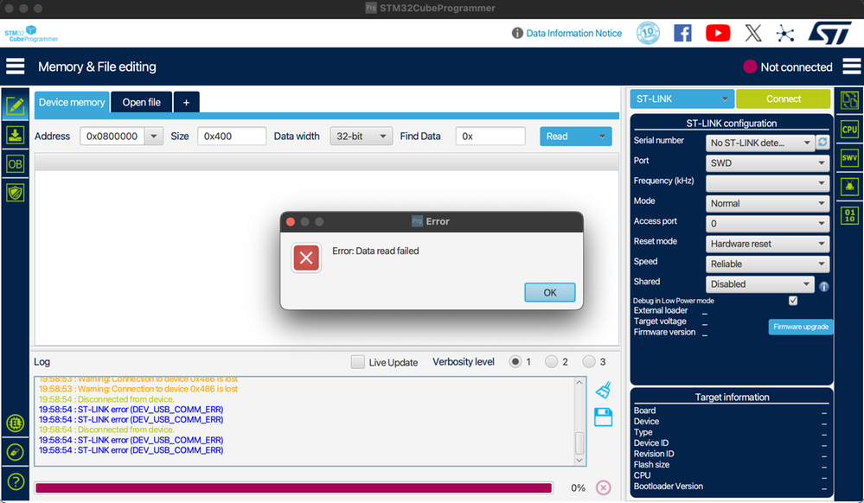Open the Speed Reliable dropdown
Viewport: 864px width, 503px height.
[768, 264]
